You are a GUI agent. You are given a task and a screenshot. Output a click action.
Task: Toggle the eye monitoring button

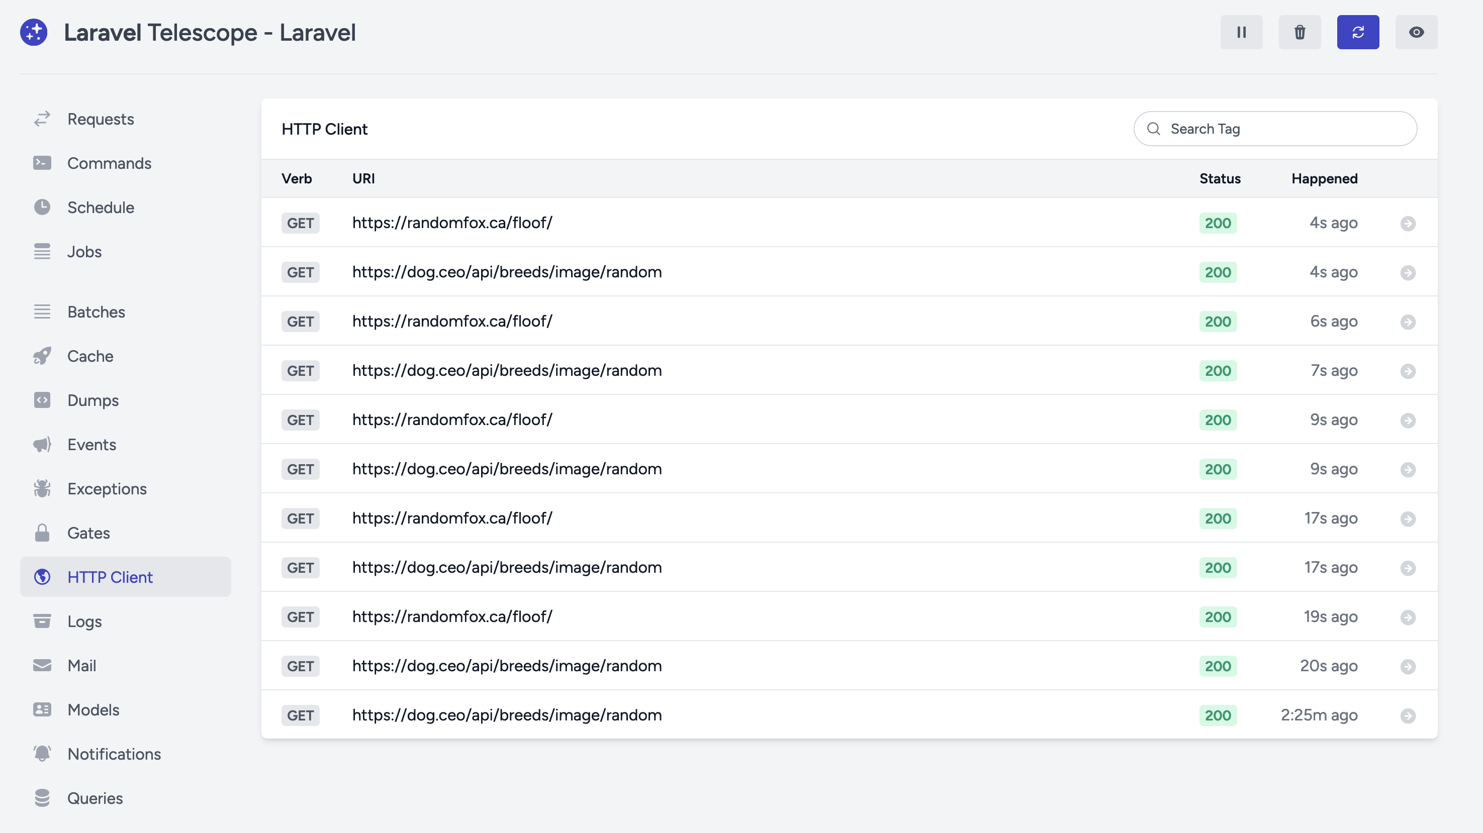(x=1416, y=32)
